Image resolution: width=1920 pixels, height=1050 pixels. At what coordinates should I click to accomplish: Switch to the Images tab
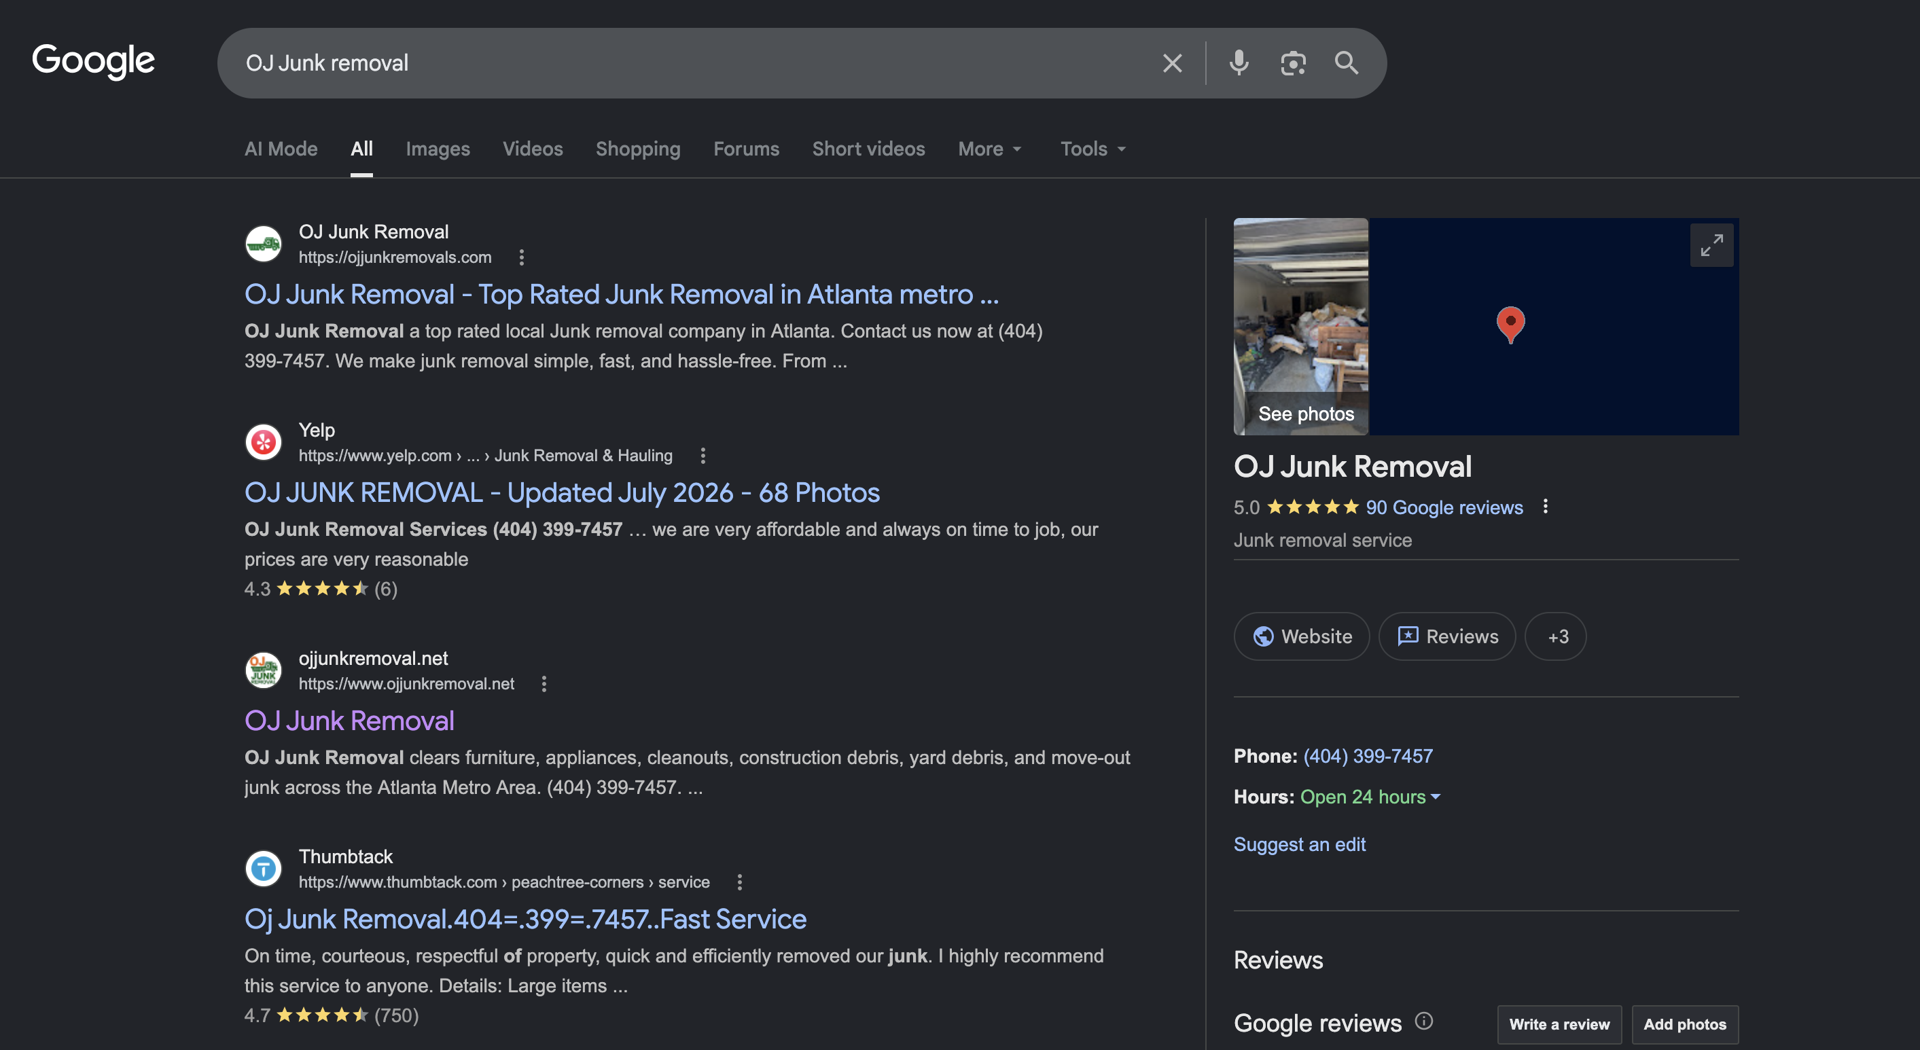click(x=438, y=149)
